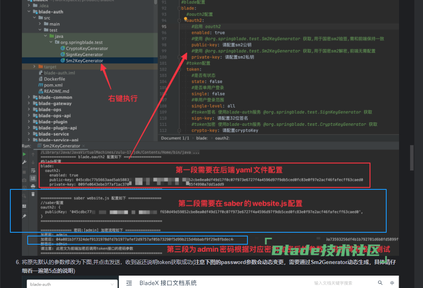Click the down arrow icon in Run console
Viewport: 423px width, 288px height.
(33, 162)
